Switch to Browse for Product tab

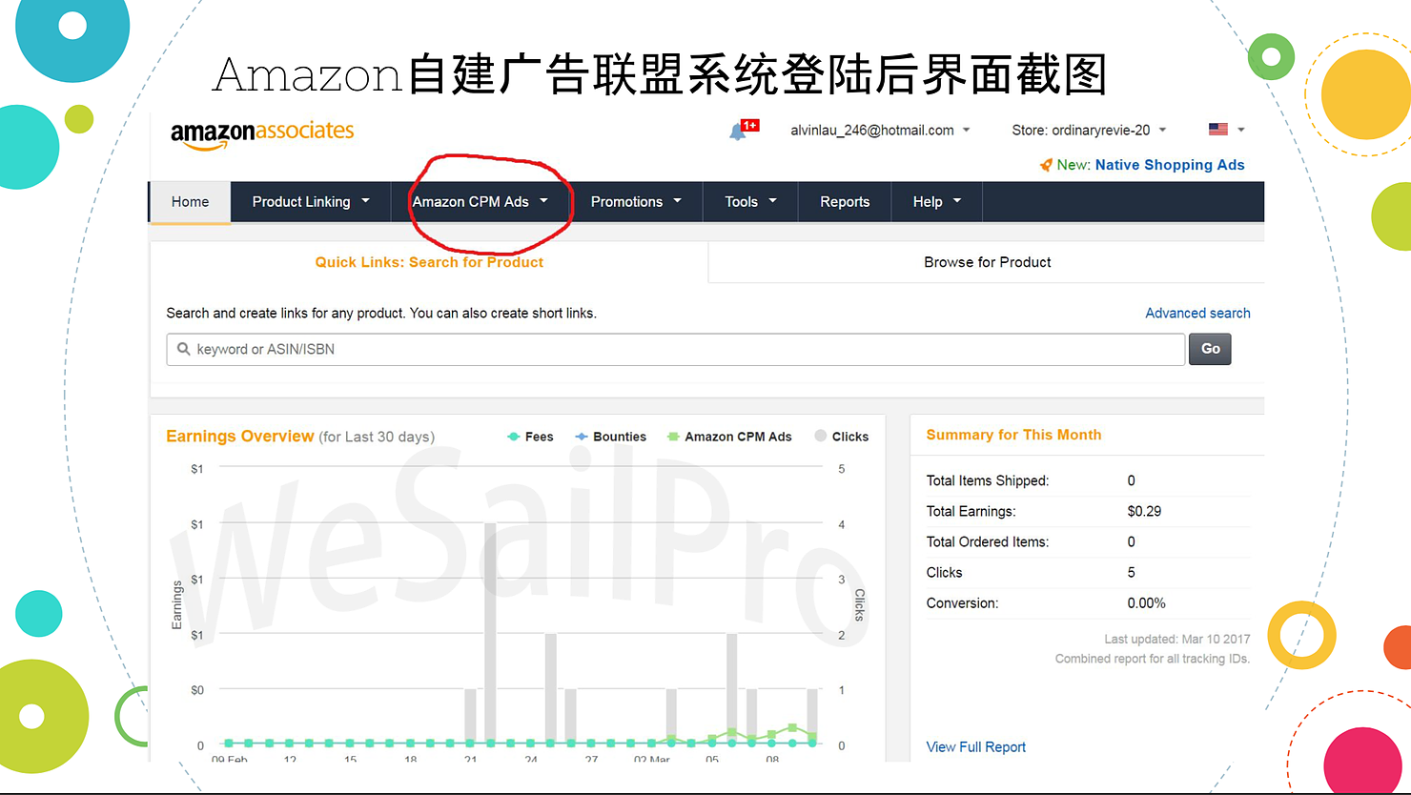click(x=987, y=262)
